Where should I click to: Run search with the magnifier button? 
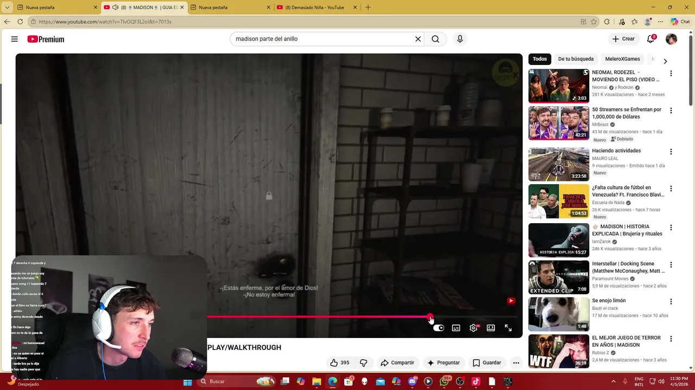pyautogui.click(x=435, y=39)
